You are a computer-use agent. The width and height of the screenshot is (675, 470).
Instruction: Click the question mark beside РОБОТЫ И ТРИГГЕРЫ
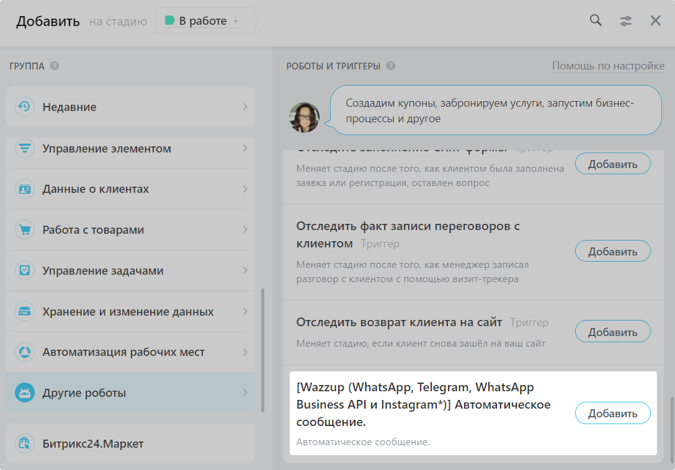pyautogui.click(x=391, y=66)
